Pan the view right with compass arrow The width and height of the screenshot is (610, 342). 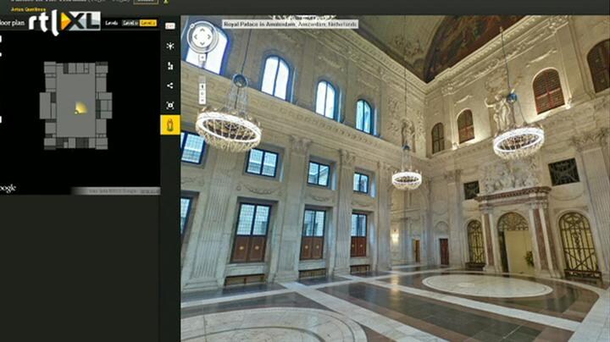pos(210,37)
